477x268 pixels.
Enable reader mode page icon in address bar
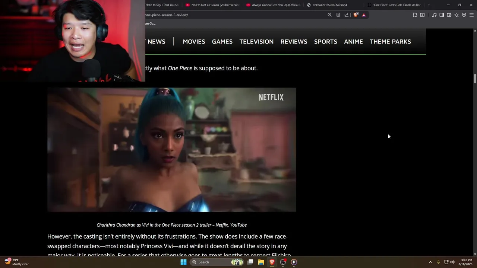click(338, 15)
